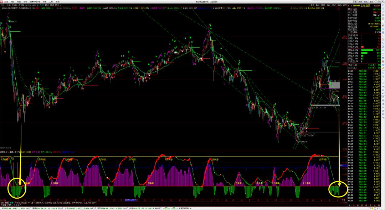Switch chart period to 1分钟
Screen dimensions: 385x210
(8, 5)
